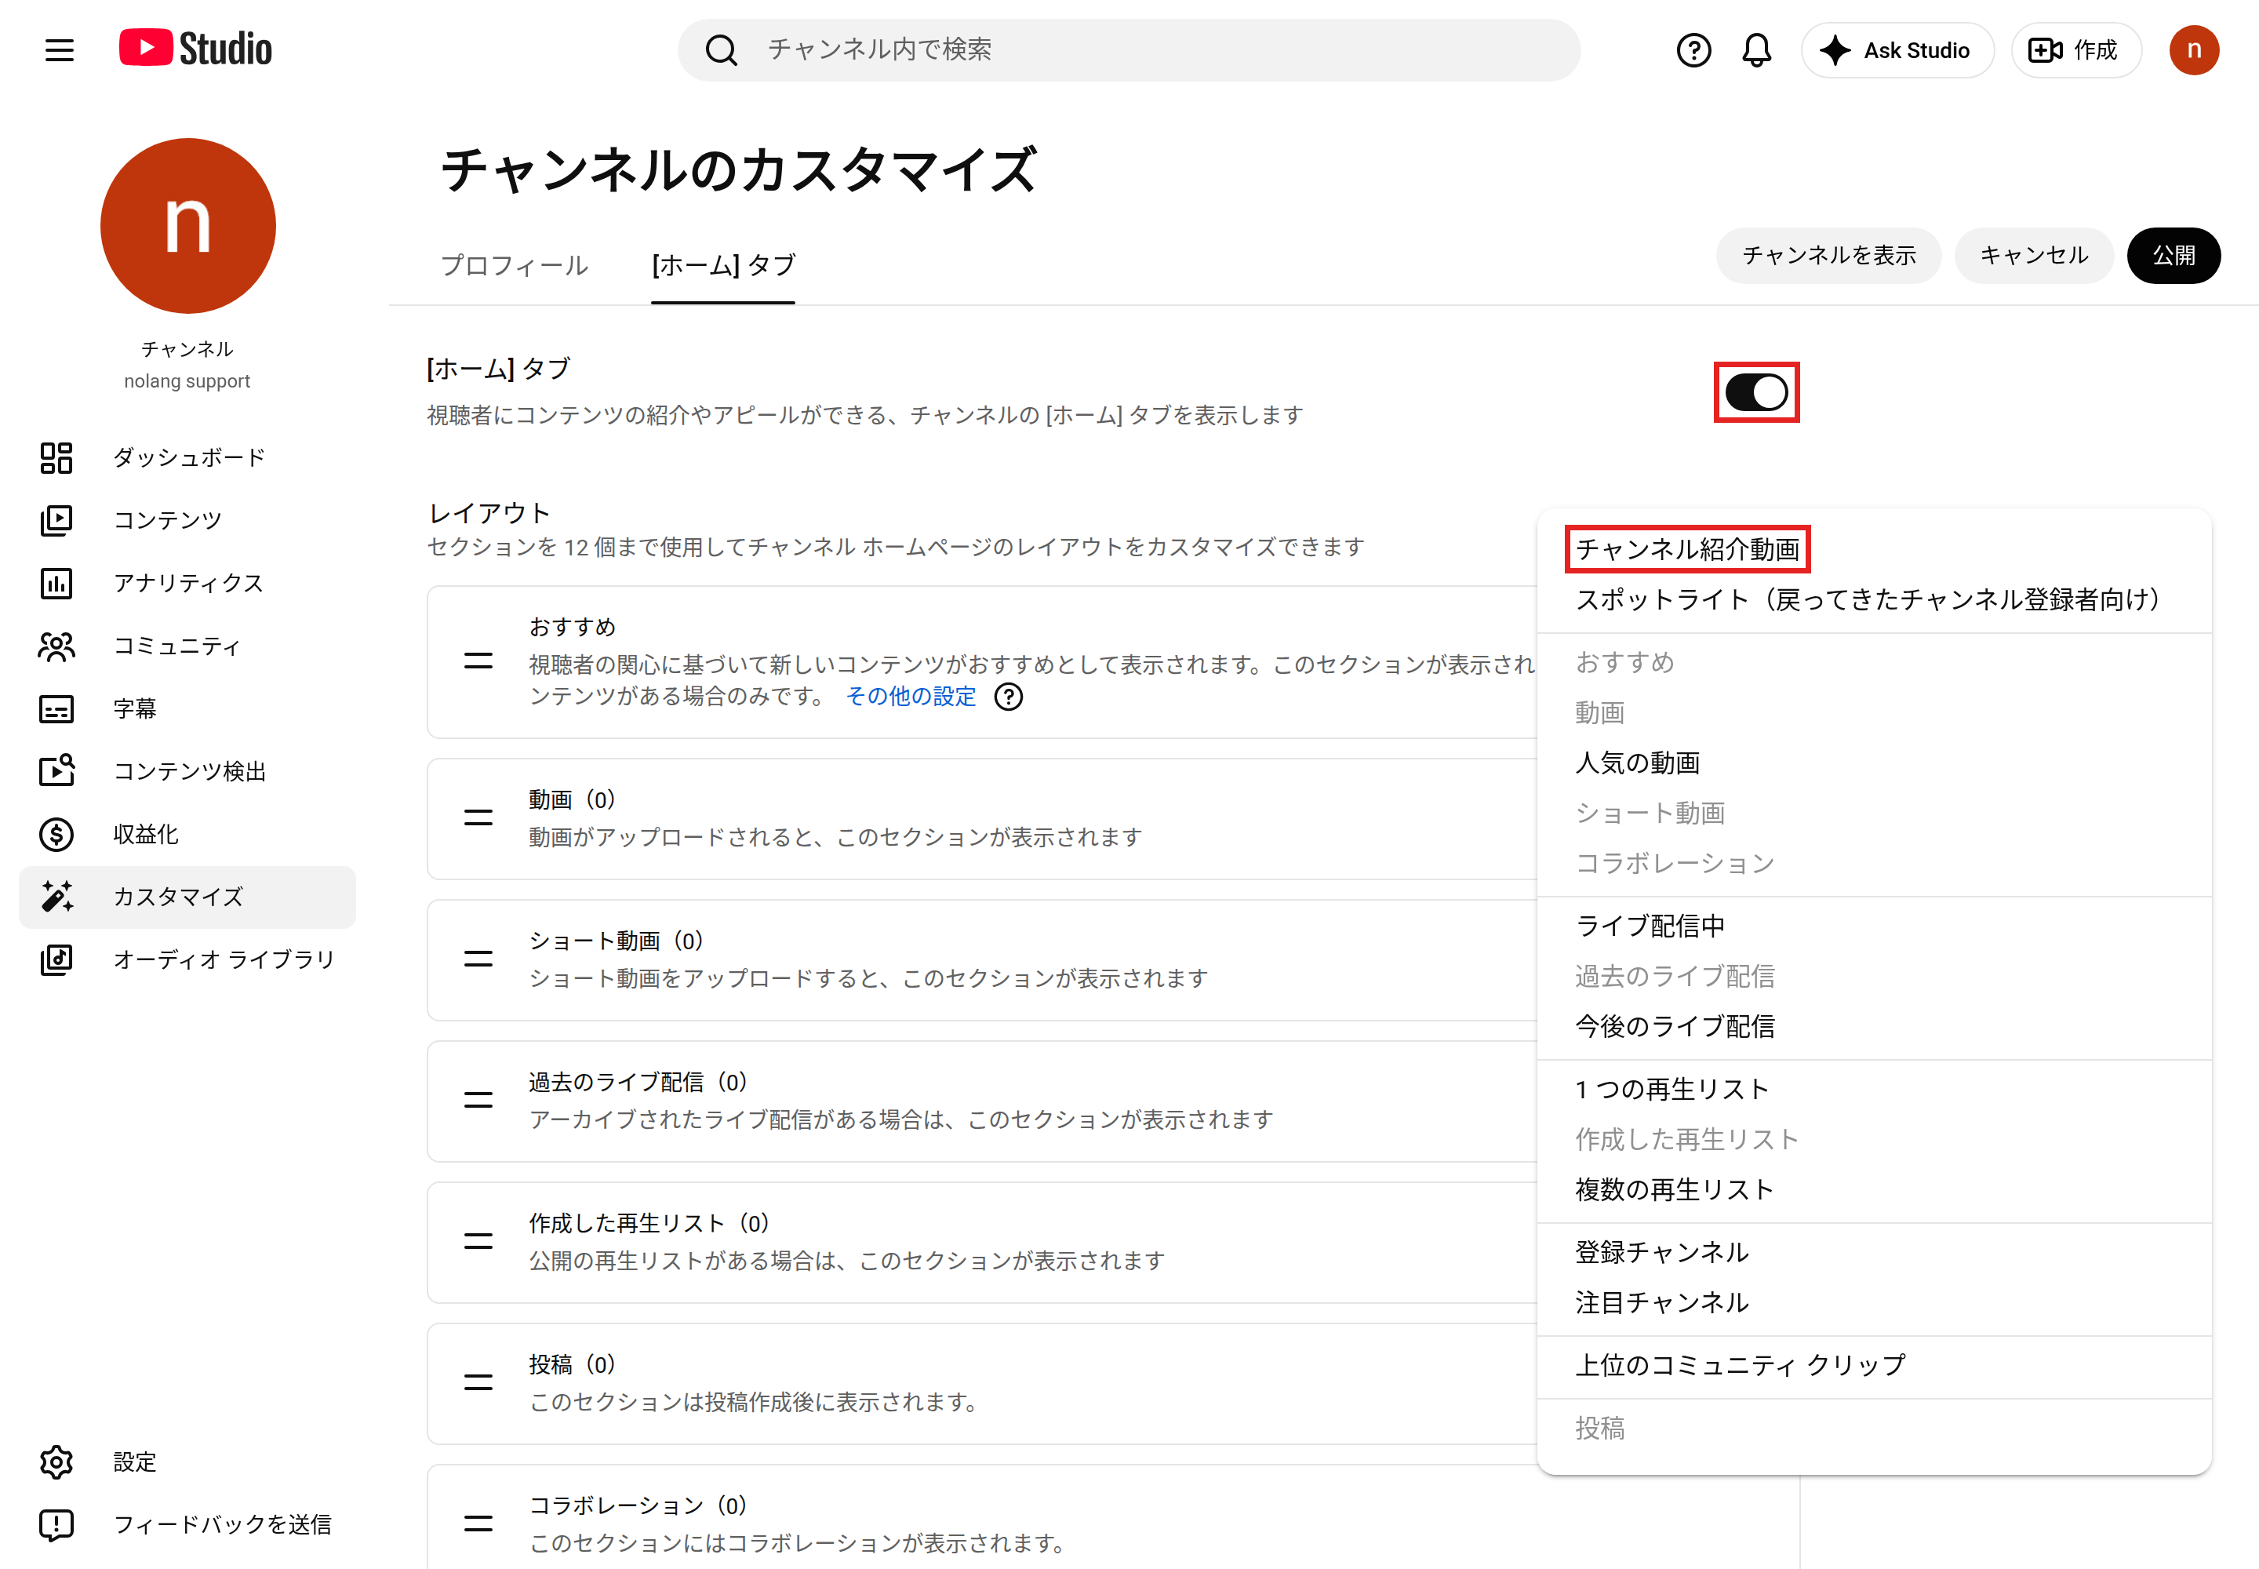Click その他の設定 link
2259x1569 pixels.
(x=911, y=696)
